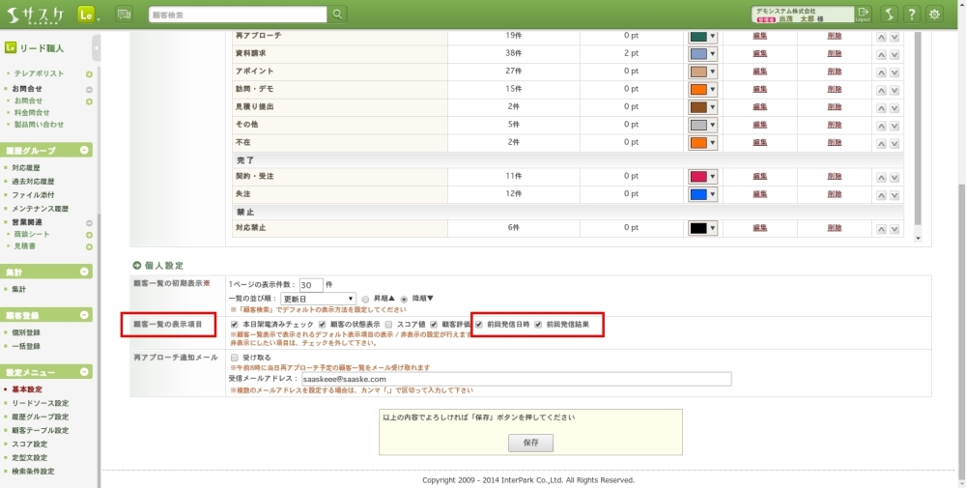Move the 資料請求 row up with arrow
The image size is (966, 488).
(x=880, y=54)
